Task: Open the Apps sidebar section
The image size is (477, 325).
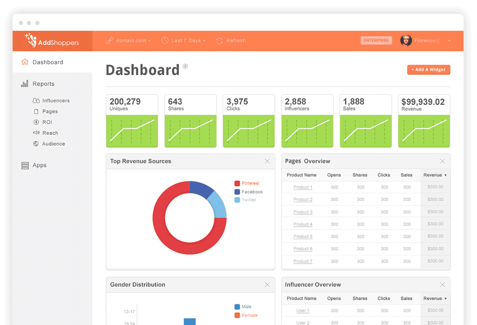Action: (39, 165)
